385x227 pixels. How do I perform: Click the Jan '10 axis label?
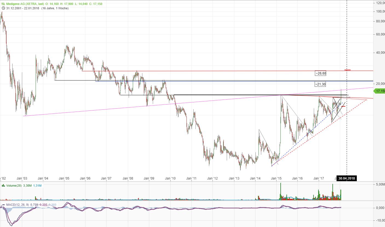tap(170, 178)
